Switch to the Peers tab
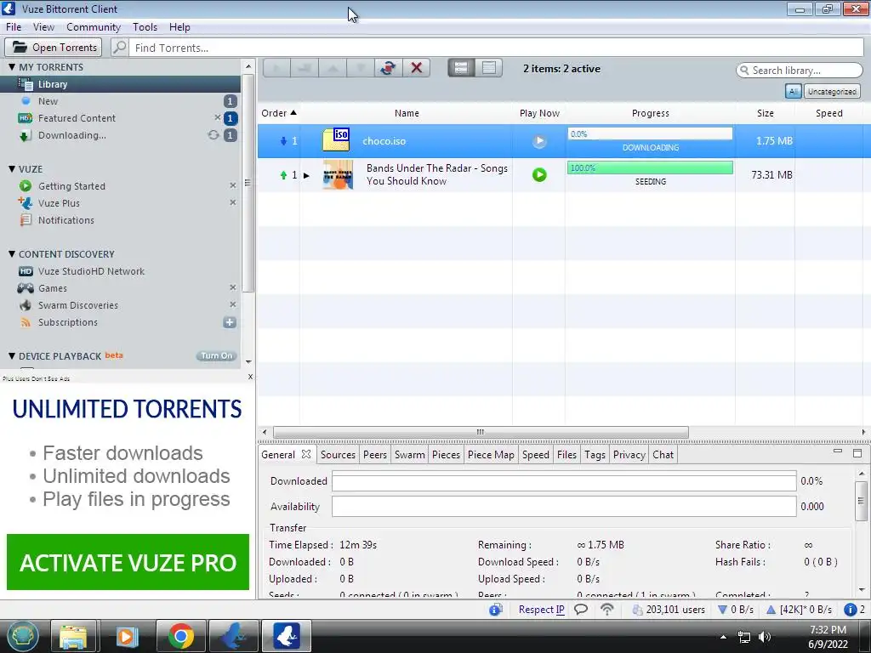871x653 pixels. [x=375, y=454]
